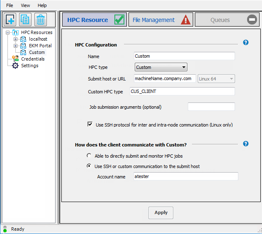Expand the EKM Portal tree node
This screenshot has width=262, height=234.
[16, 46]
